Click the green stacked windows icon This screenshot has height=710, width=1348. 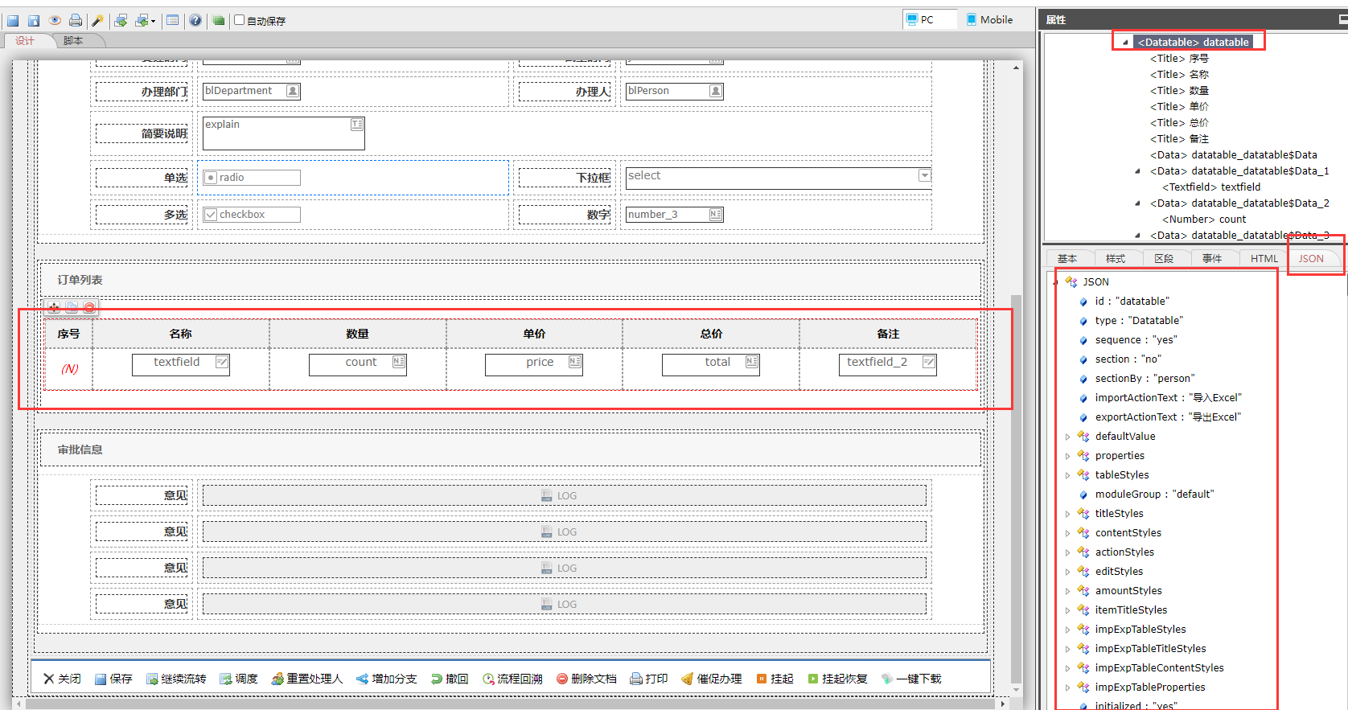[219, 21]
